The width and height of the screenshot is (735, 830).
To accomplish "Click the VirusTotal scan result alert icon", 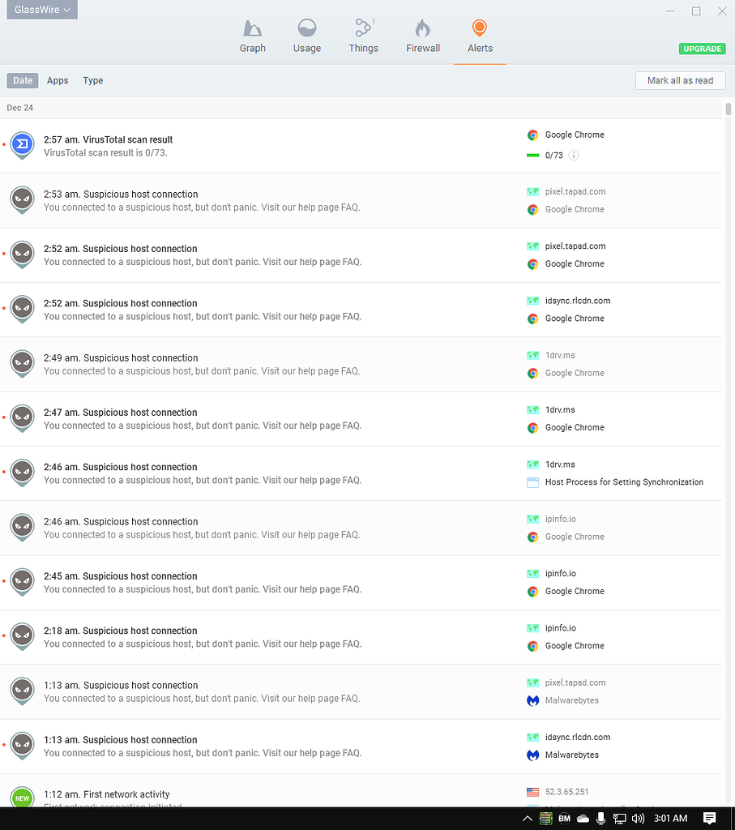I will click(x=22, y=145).
